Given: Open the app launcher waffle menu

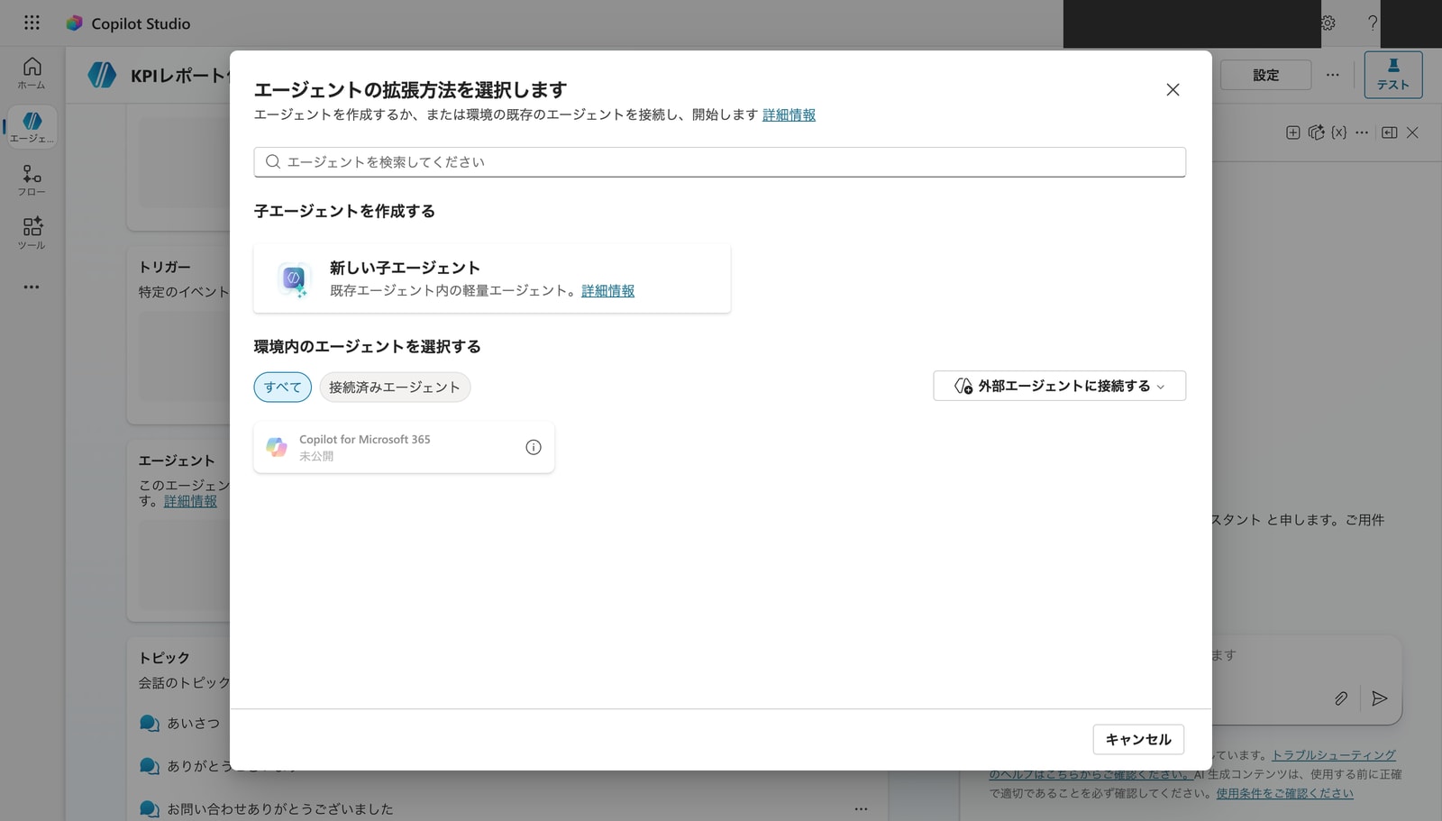Looking at the screenshot, I should 32,23.
